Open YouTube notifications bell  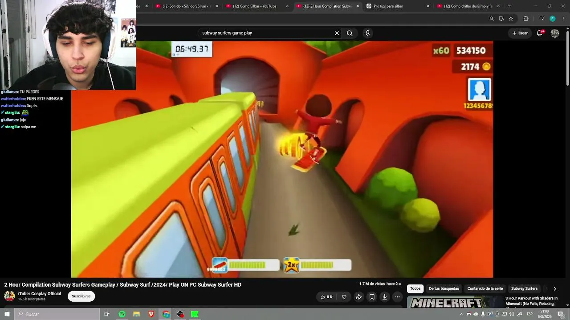pos(540,33)
